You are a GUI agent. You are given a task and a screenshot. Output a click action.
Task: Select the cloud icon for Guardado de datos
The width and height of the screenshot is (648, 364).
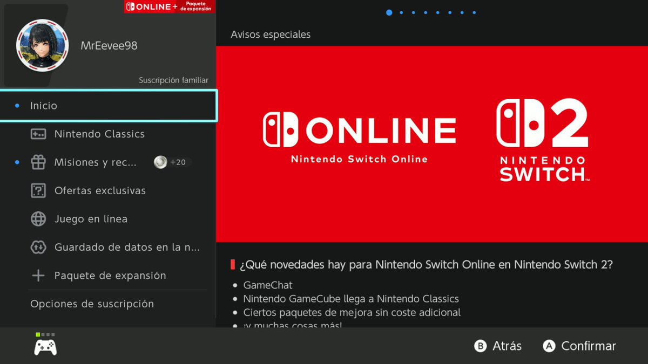coord(38,247)
